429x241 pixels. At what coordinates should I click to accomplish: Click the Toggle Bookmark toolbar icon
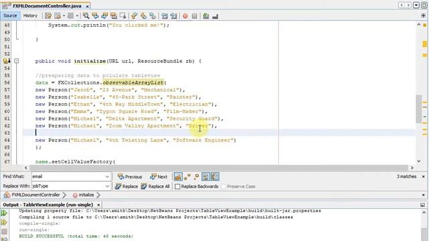pyautogui.click(x=153, y=16)
